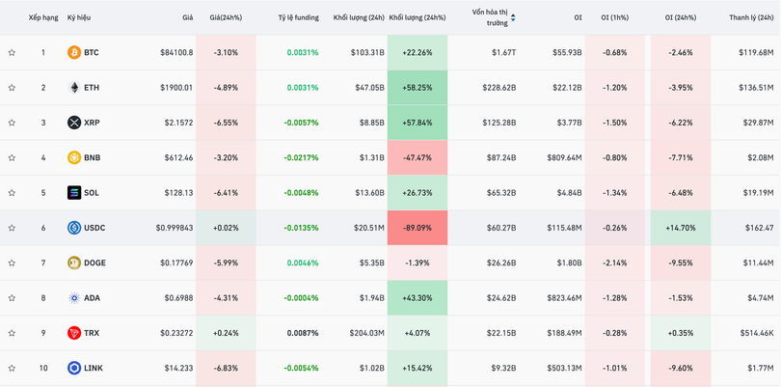The image size is (781, 387).
Task: Sort table by Giá(24h%) column header
Action: [x=225, y=17]
